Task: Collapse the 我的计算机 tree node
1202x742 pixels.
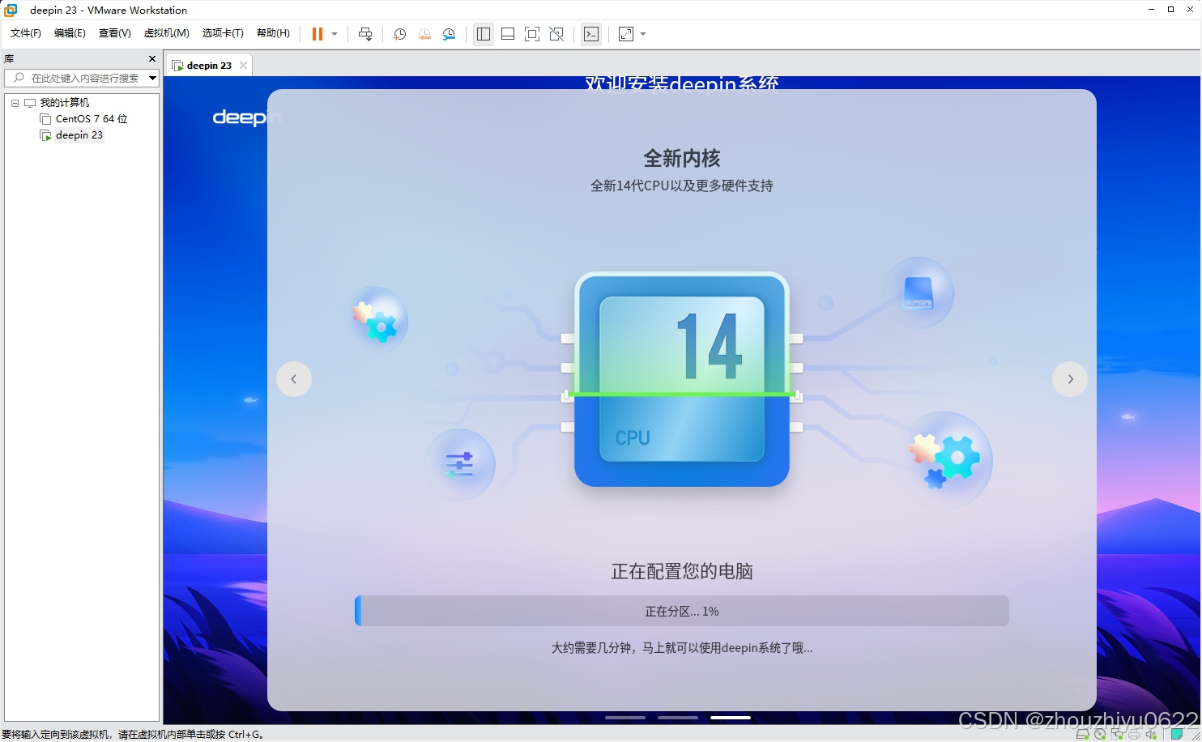Action: click(x=15, y=103)
